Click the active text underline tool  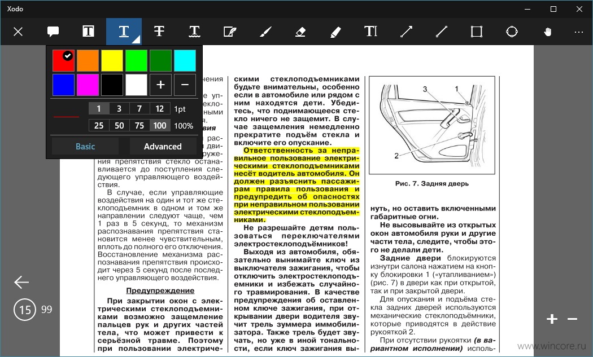coord(124,32)
